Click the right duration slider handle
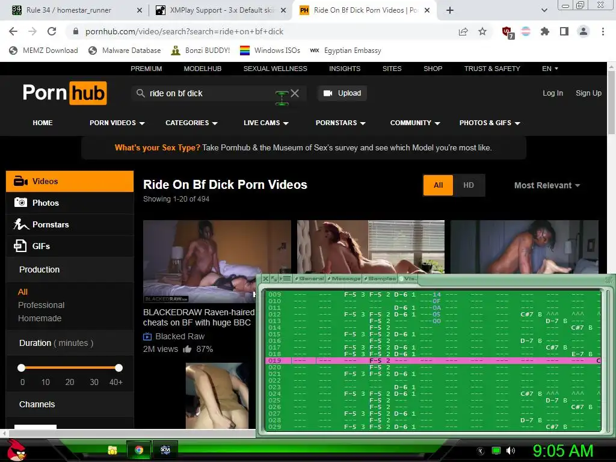Screen dimensions: 616x462 point(119,368)
